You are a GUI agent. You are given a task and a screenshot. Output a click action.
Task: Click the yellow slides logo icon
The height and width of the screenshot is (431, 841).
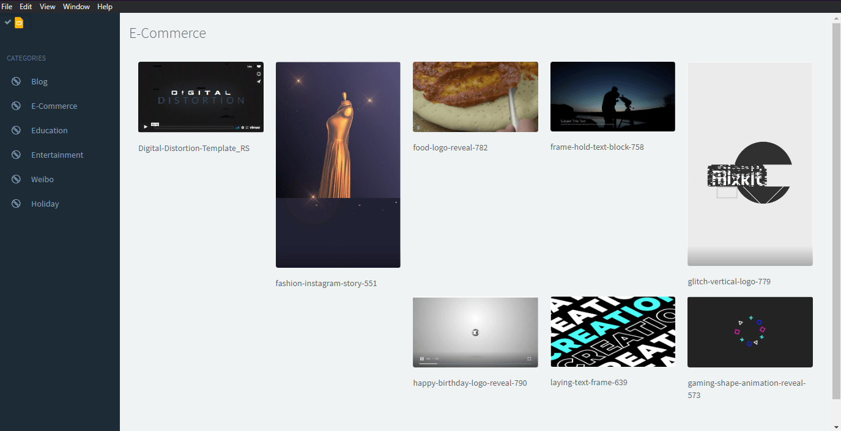tap(19, 23)
